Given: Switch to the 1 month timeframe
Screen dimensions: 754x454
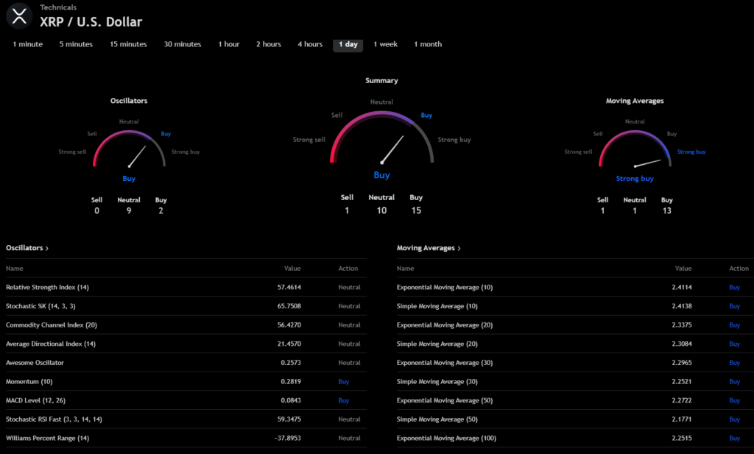Looking at the screenshot, I should pyautogui.click(x=428, y=44).
